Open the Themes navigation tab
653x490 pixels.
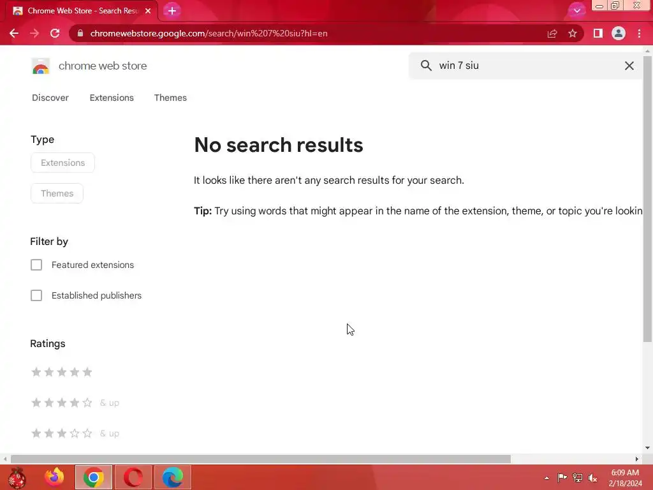pos(170,98)
